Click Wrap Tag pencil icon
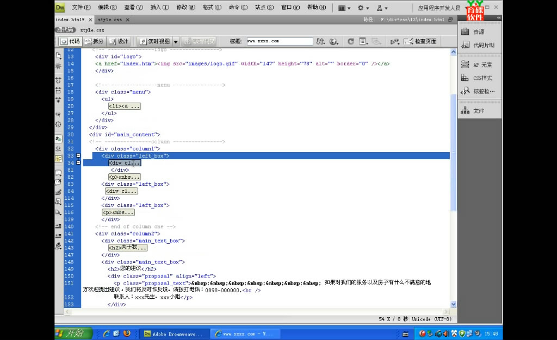This screenshot has width=557, height=340. (x=58, y=192)
